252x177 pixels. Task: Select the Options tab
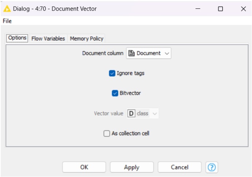click(17, 38)
